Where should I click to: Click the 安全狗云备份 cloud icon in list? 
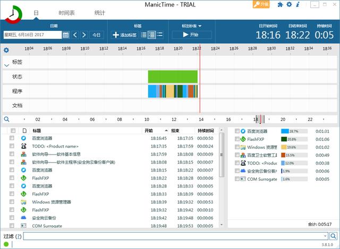click(x=23, y=218)
